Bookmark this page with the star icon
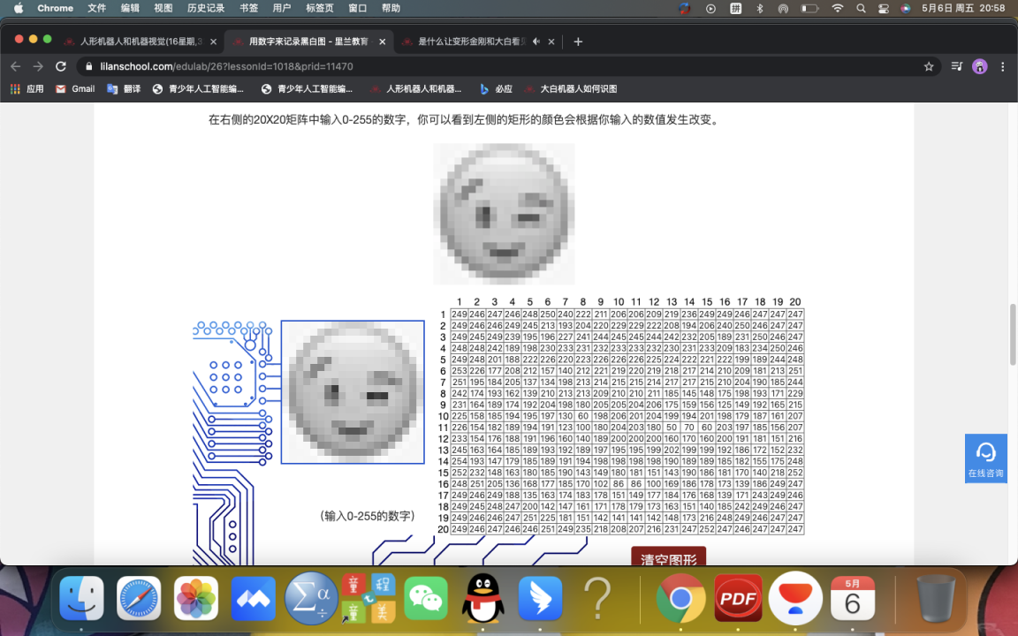Image resolution: width=1018 pixels, height=636 pixels. click(929, 66)
